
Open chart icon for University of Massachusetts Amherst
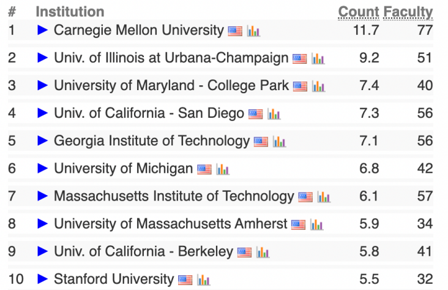(316, 224)
